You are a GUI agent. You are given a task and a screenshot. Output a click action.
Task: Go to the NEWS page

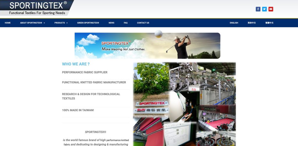(111, 23)
